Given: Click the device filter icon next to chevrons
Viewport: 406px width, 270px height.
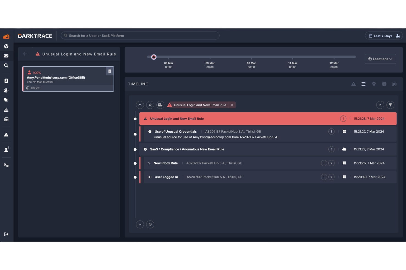Looking at the screenshot, I should (x=160, y=105).
